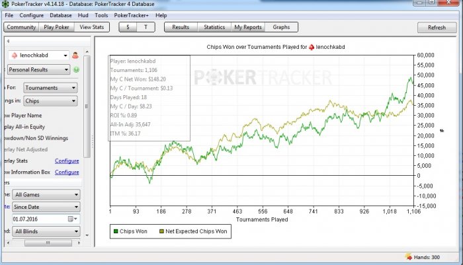Click the sidebar horizontal scrollbar thumb

48,243
